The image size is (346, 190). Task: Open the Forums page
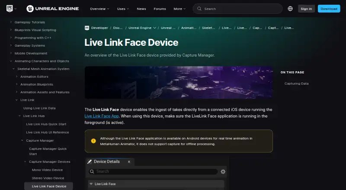160,9
